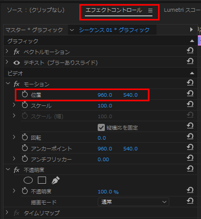Click the 回転 value 0.0
Image resolution: width=201 pixels, height=219 pixels.
point(102,138)
